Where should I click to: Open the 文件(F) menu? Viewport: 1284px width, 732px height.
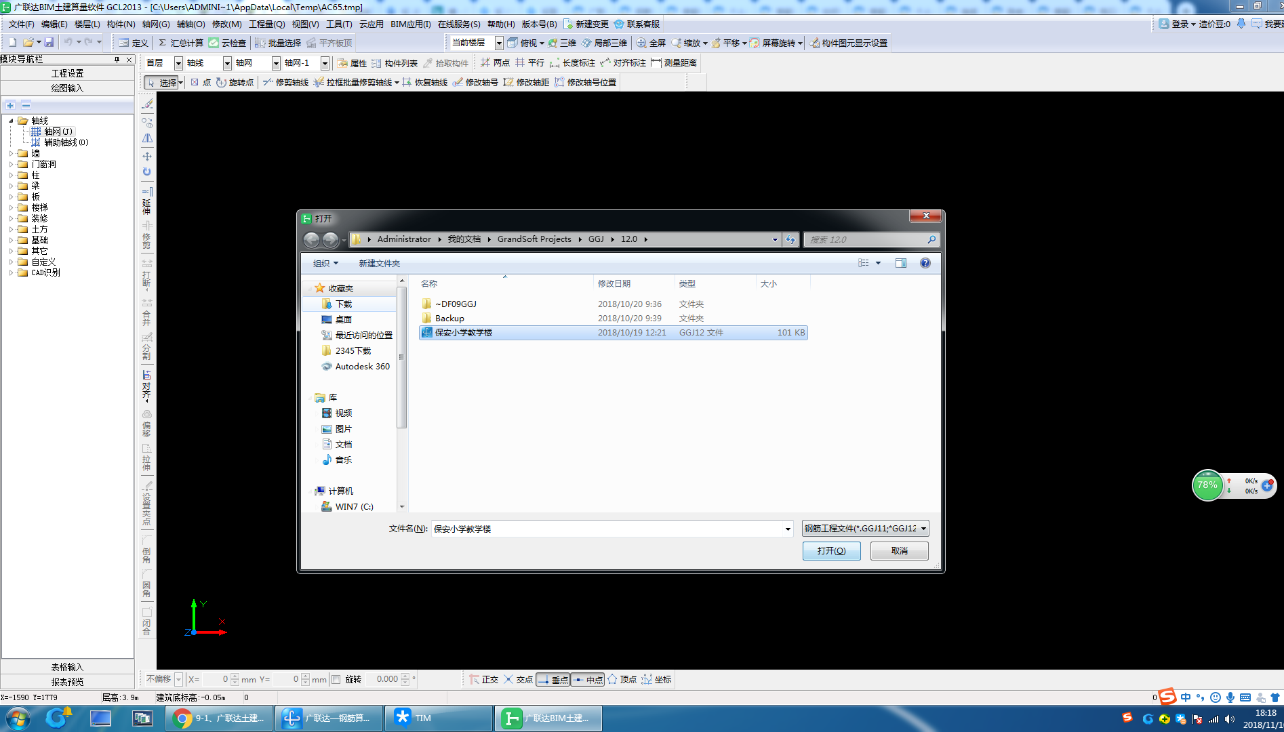pyautogui.click(x=21, y=24)
